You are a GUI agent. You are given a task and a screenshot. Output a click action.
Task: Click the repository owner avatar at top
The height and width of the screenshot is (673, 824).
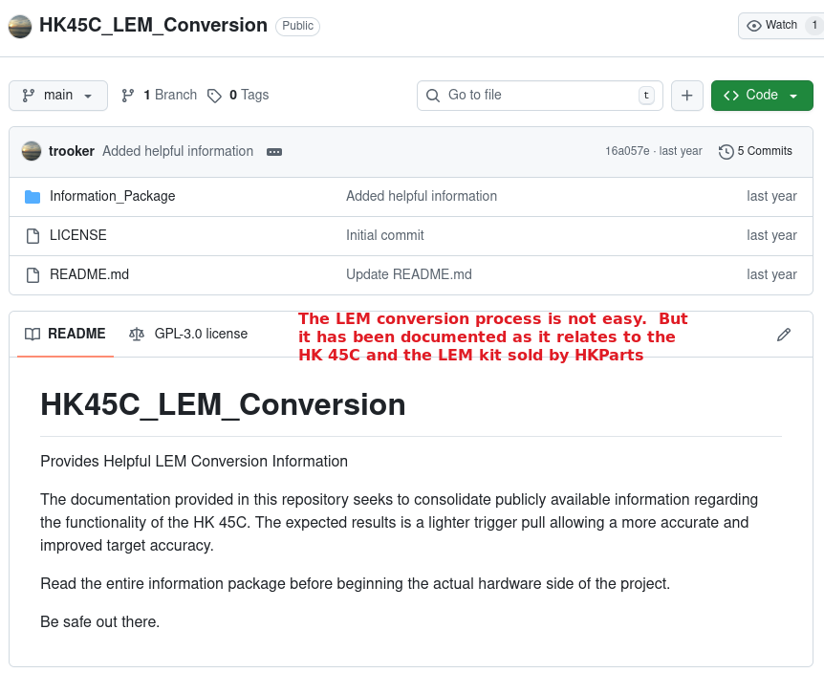20,26
